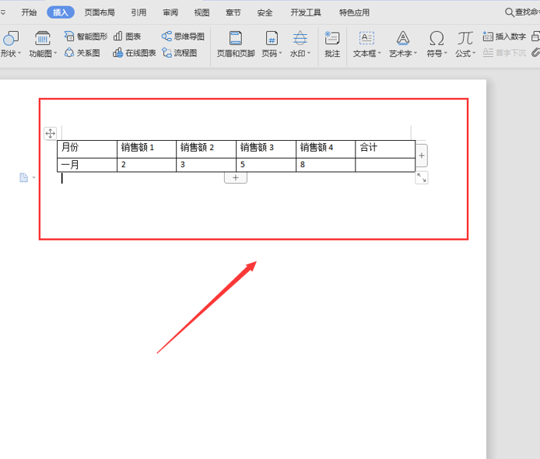The height and width of the screenshot is (459, 540).
Task: Open the 开发工具 tab
Action: pyautogui.click(x=306, y=12)
